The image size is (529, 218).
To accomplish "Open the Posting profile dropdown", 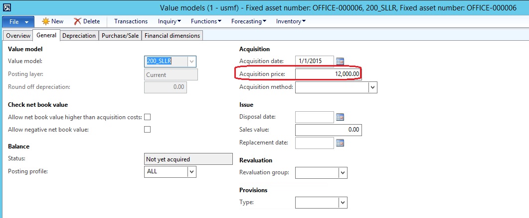I will coord(191,171).
